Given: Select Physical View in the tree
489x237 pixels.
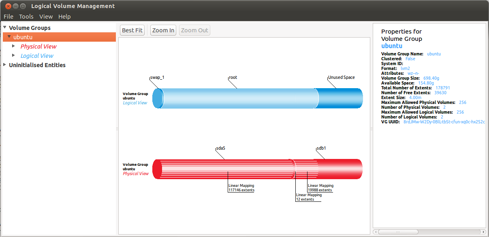Looking at the screenshot, I should click(38, 47).
